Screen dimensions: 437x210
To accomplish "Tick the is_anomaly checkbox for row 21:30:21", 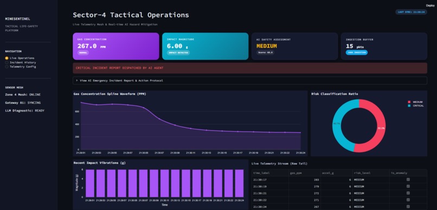I will (408, 193).
